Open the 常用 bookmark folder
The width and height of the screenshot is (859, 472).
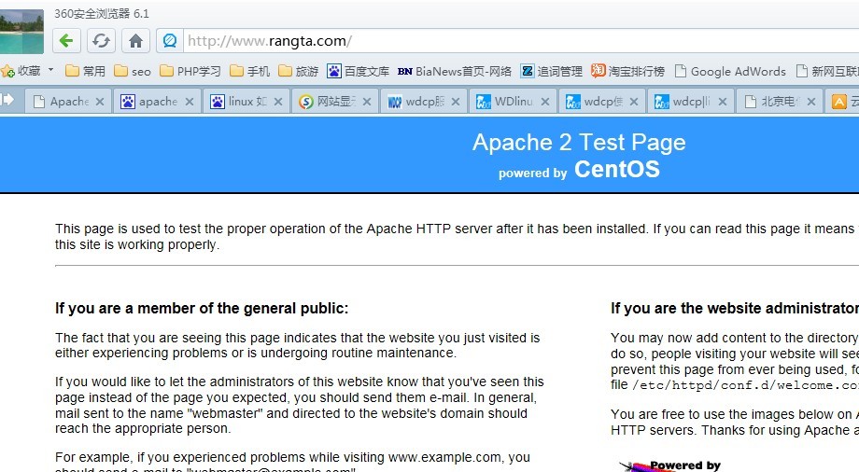85,71
